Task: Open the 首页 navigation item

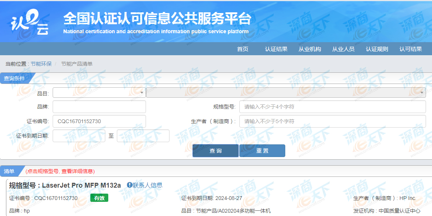Action: (243, 49)
